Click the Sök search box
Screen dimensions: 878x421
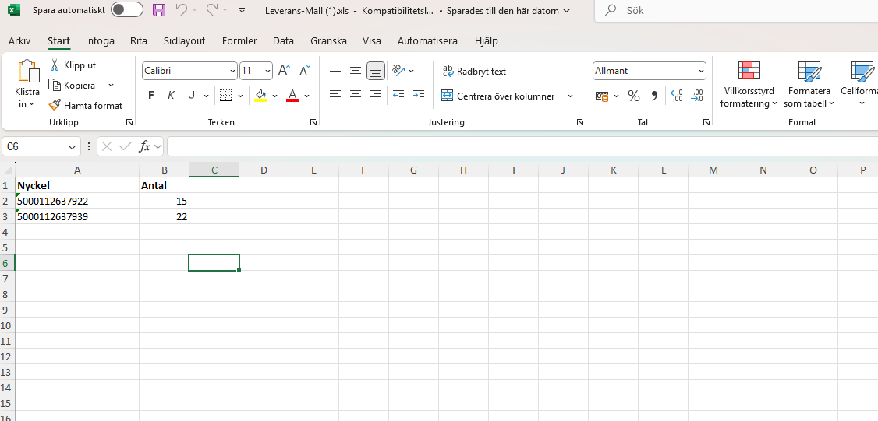(736, 10)
